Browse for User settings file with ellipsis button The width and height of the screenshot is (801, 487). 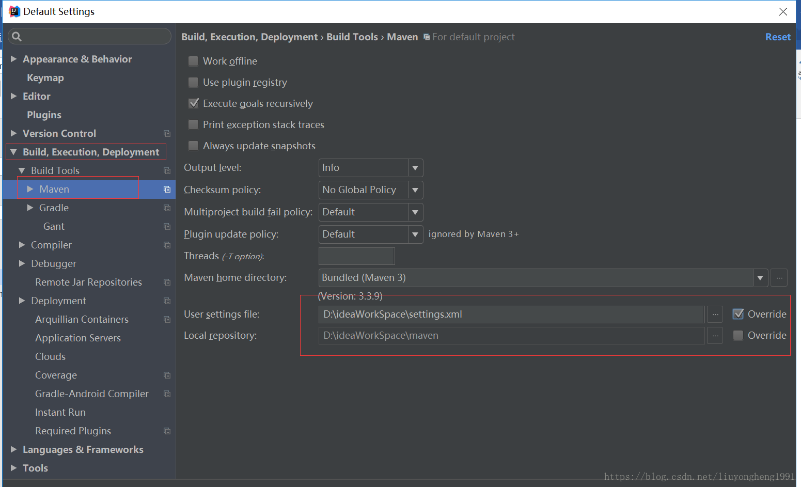click(x=715, y=315)
